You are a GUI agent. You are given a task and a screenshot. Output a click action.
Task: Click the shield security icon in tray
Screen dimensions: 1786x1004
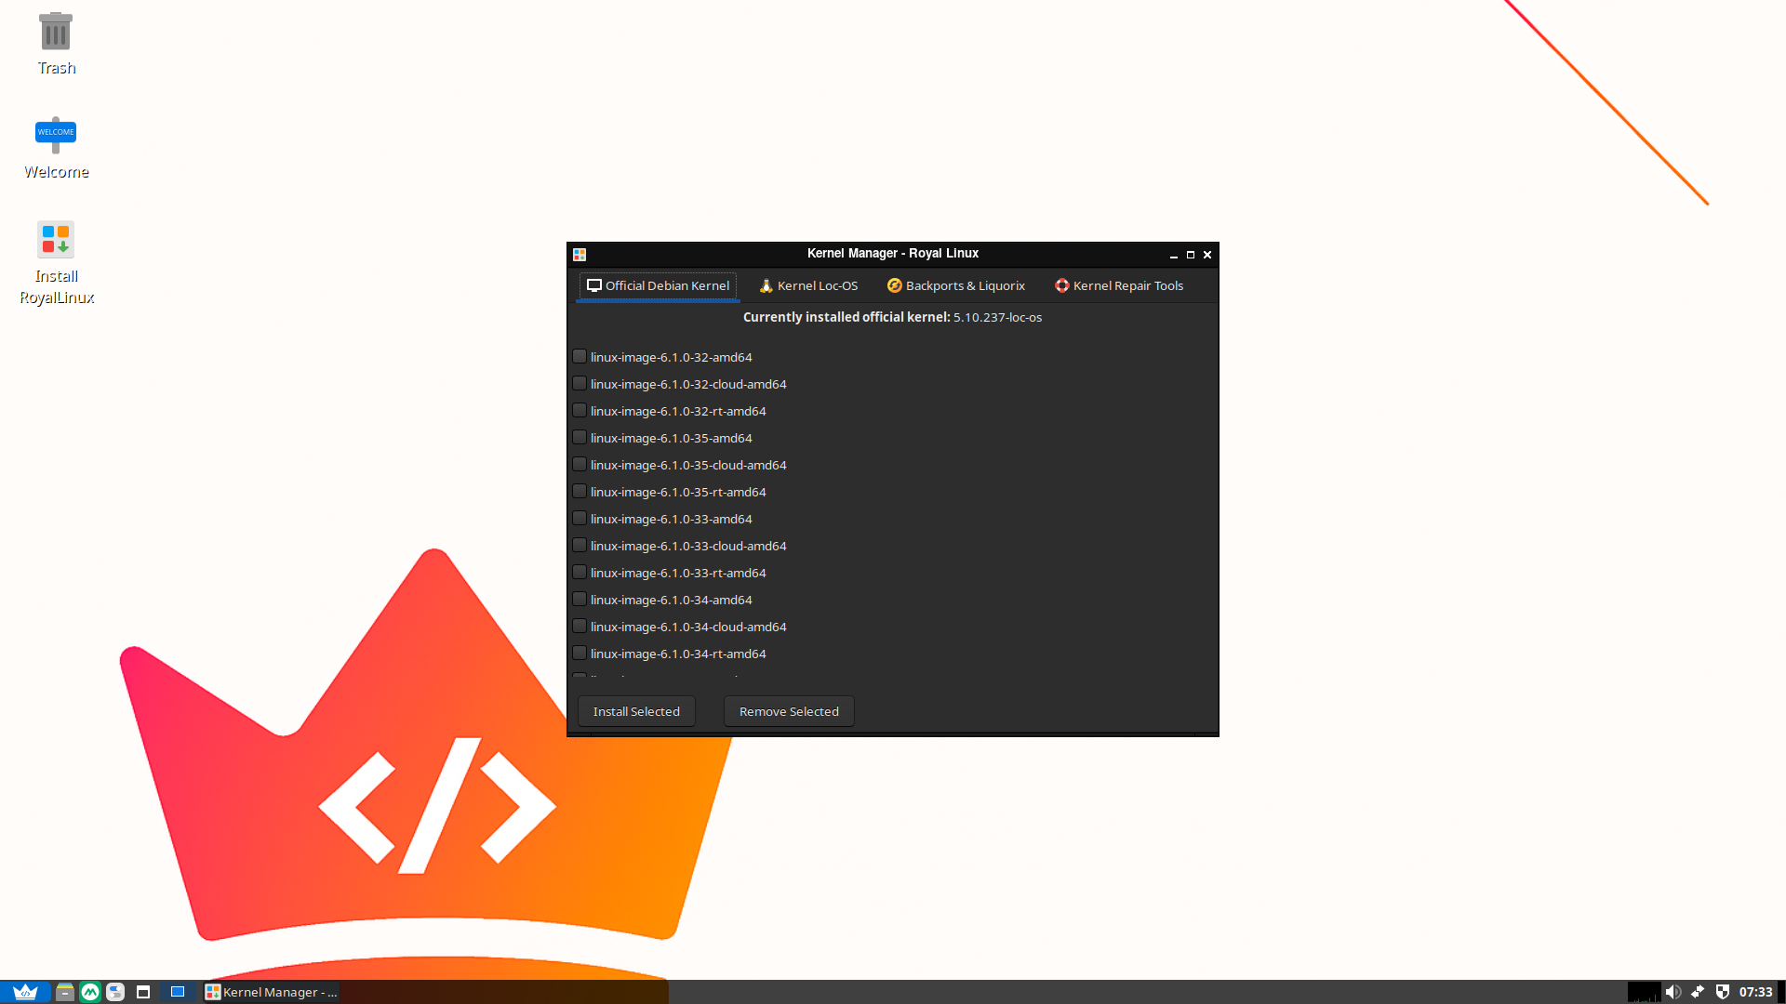click(1723, 992)
